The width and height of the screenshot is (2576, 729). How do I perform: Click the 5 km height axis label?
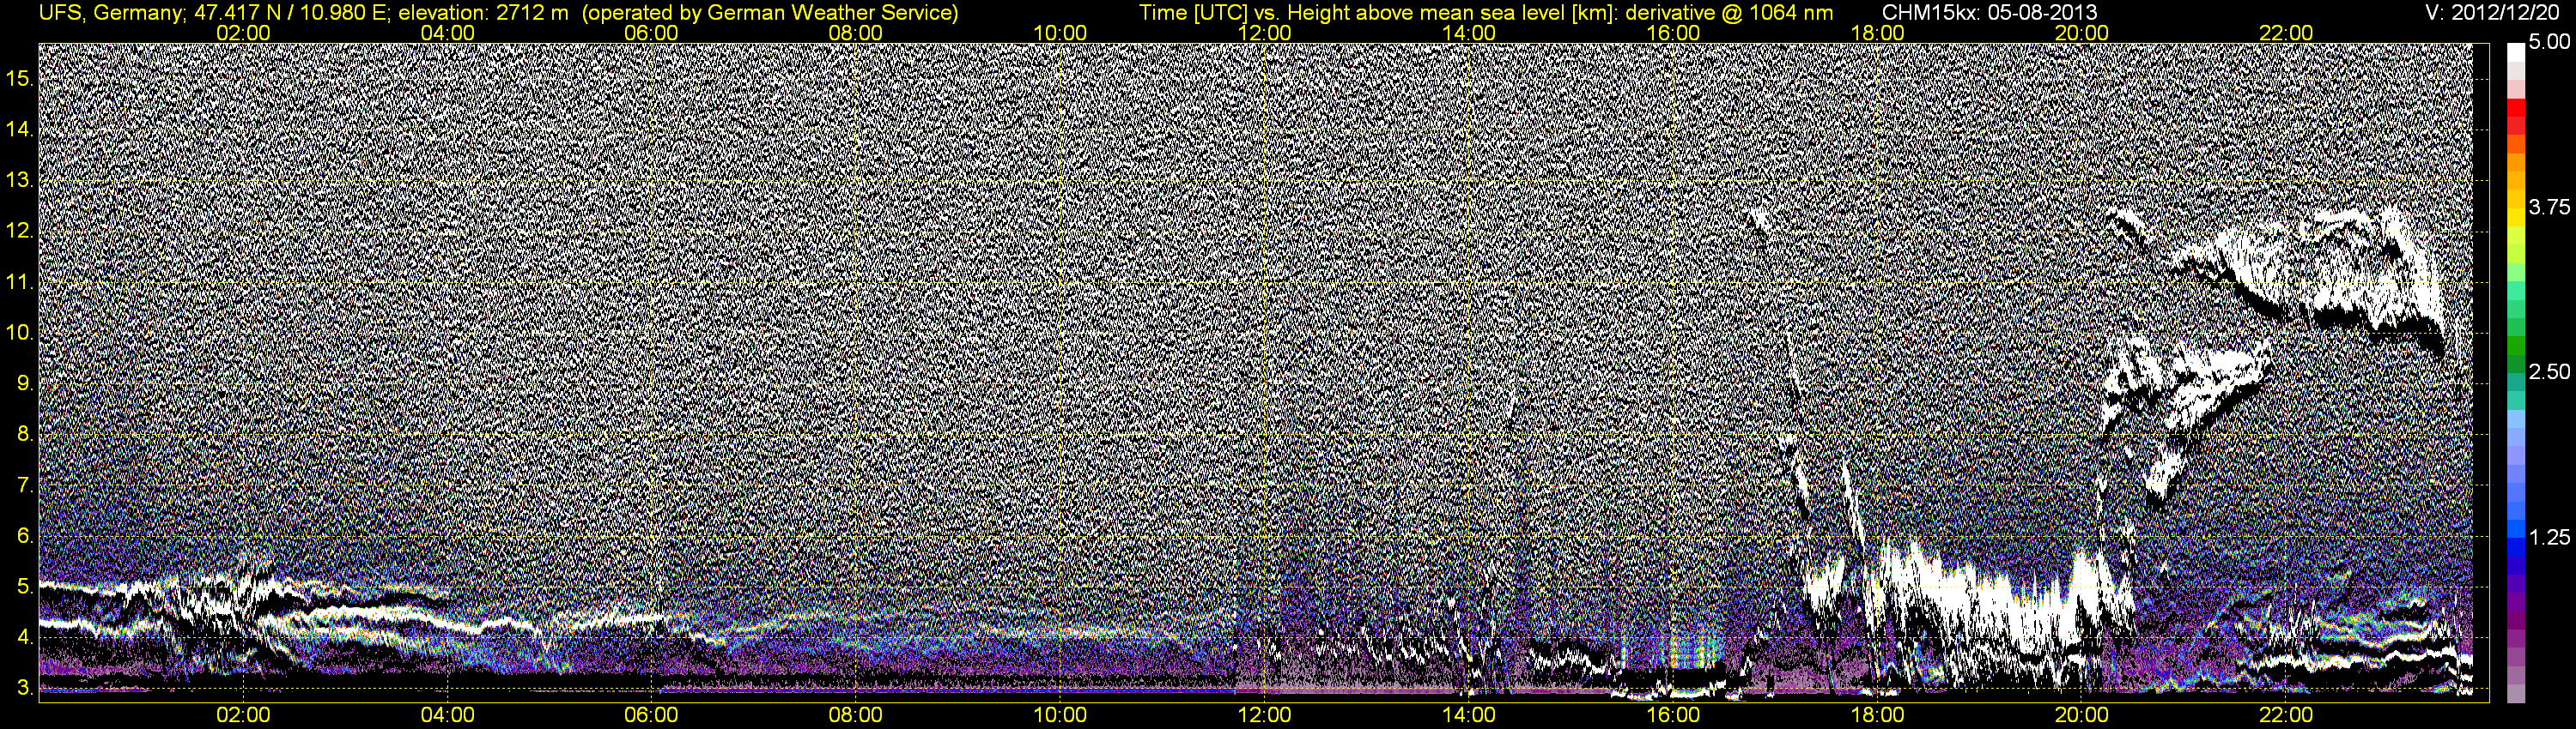coord(24,586)
